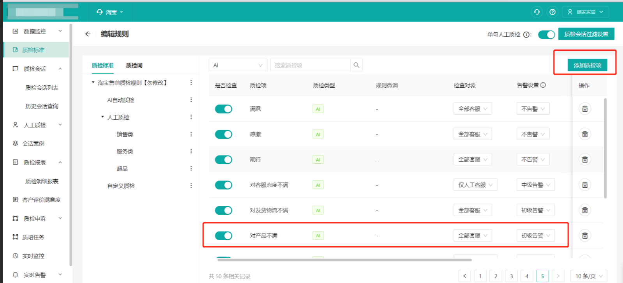Open the customer service headset icon in header

point(537,12)
